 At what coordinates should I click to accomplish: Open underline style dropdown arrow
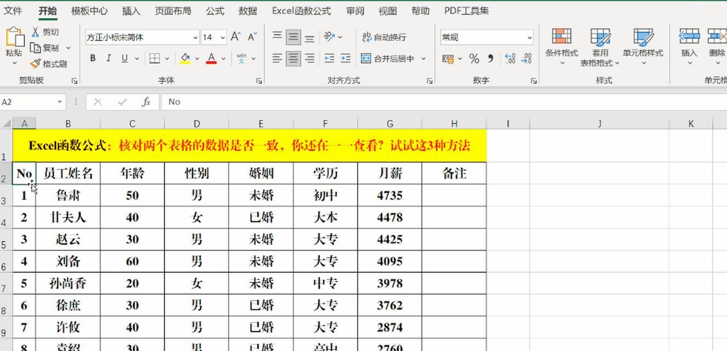coord(137,58)
